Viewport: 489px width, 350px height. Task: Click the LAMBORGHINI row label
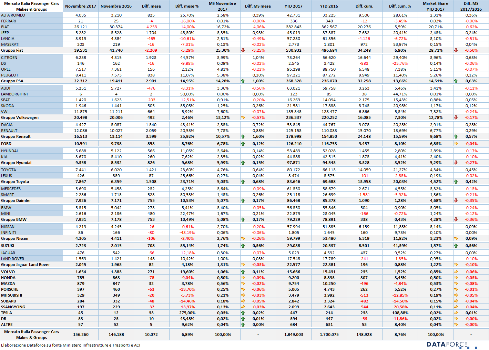click(14, 94)
